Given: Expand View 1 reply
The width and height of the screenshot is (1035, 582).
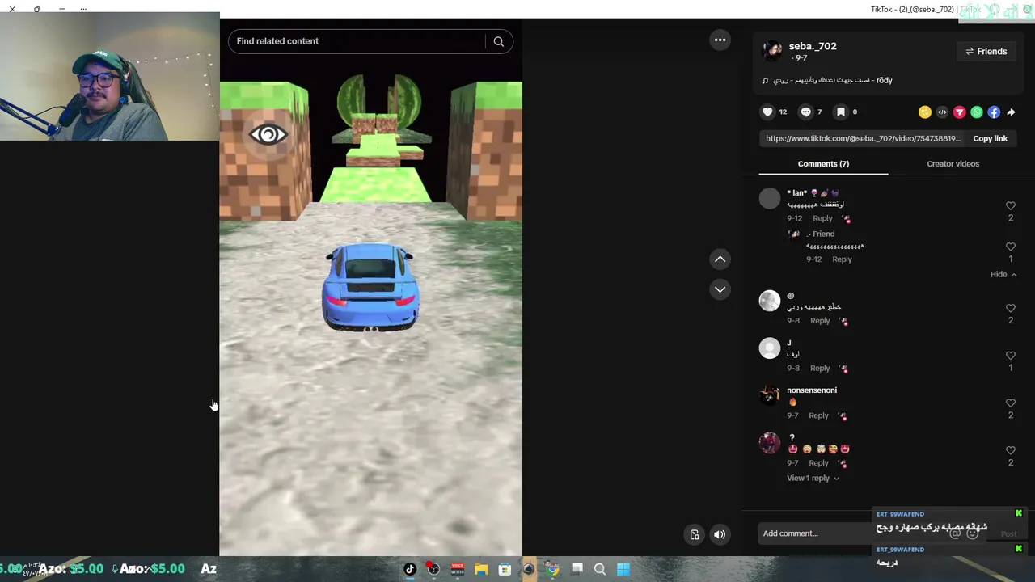Looking at the screenshot, I should (x=813, y=478).
